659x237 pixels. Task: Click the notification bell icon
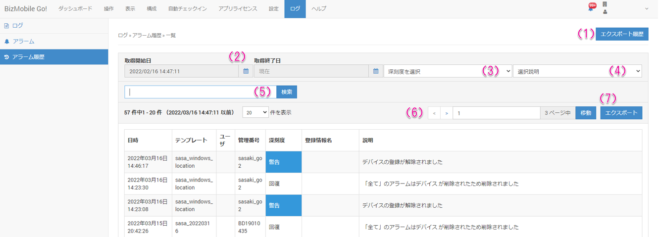tap(591, 8)
